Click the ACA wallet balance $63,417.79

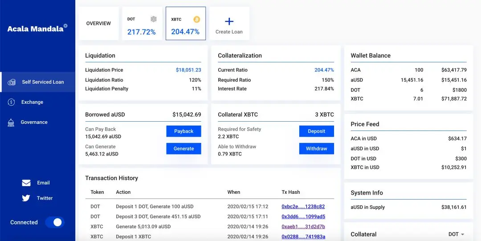pos(454,70)
